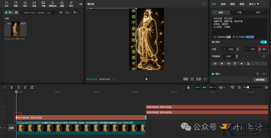271x138 pixels.
Task: Enter fullscreen preview in the player
Action: [205, 79]
